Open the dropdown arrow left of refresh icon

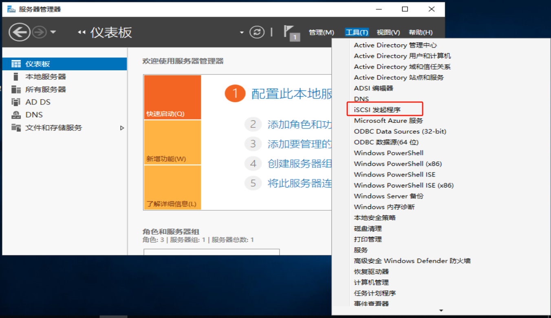point(242,33)
